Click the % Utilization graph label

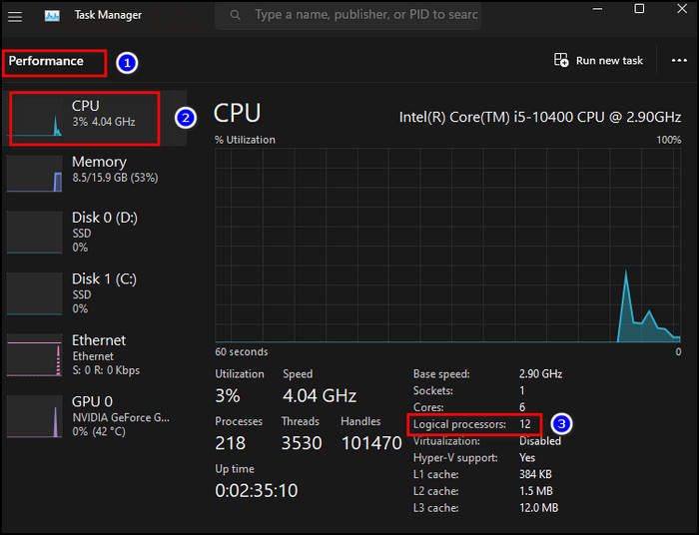point(245,140)
